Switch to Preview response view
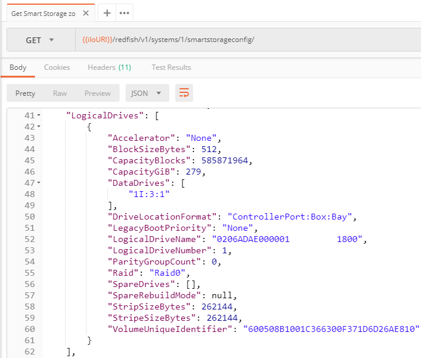Screen dimensions: 421x358 click(x=98, y=93)
